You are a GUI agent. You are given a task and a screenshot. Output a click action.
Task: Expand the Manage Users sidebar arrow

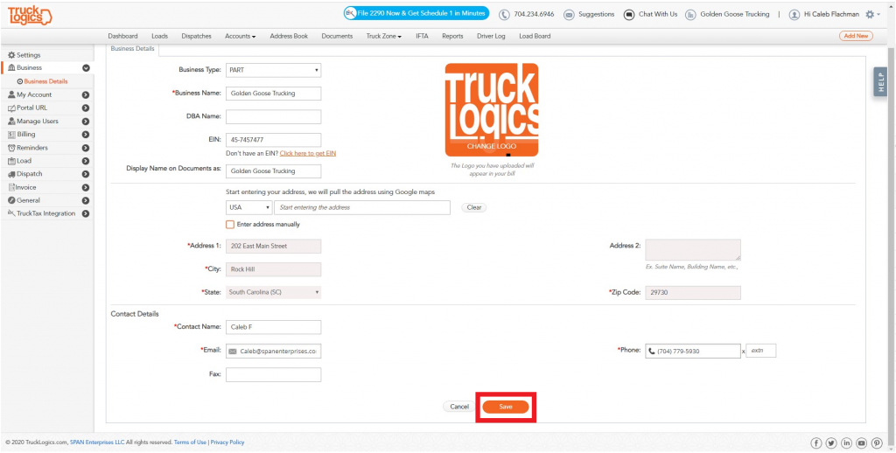pyautogui.click(x=86, y=121)
